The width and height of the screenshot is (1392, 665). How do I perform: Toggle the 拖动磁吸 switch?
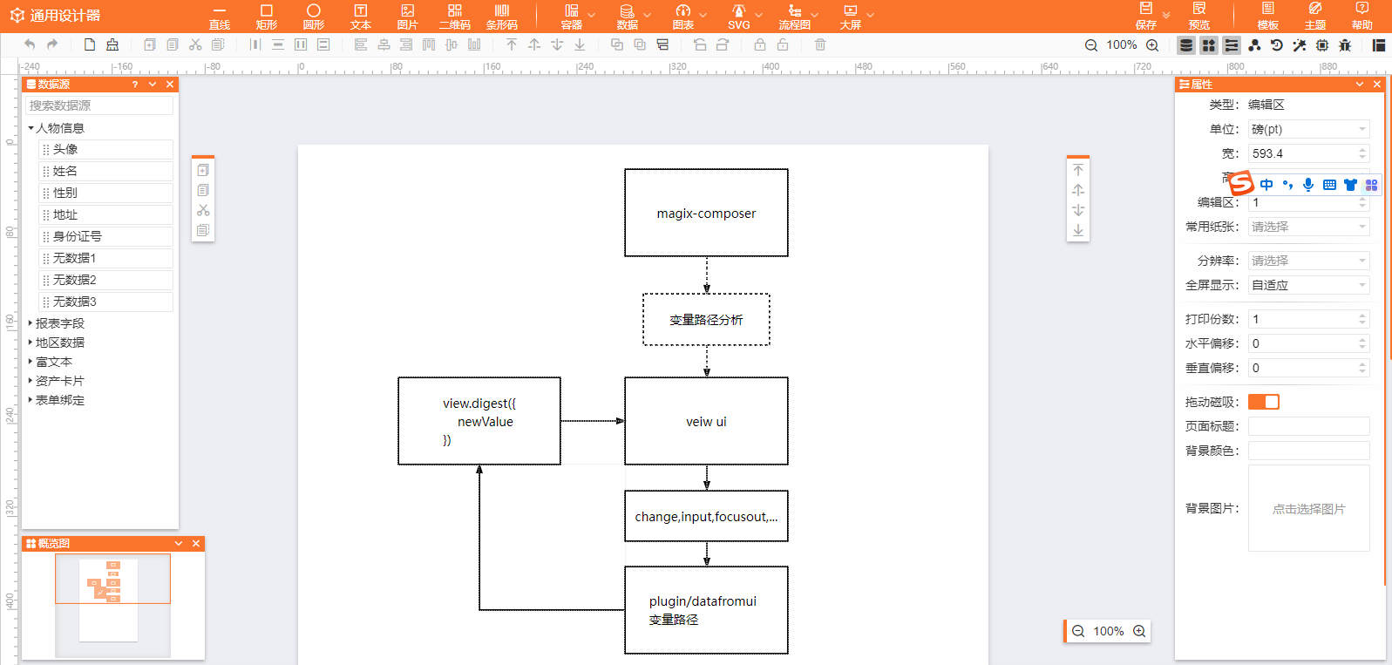(1264, 402)
